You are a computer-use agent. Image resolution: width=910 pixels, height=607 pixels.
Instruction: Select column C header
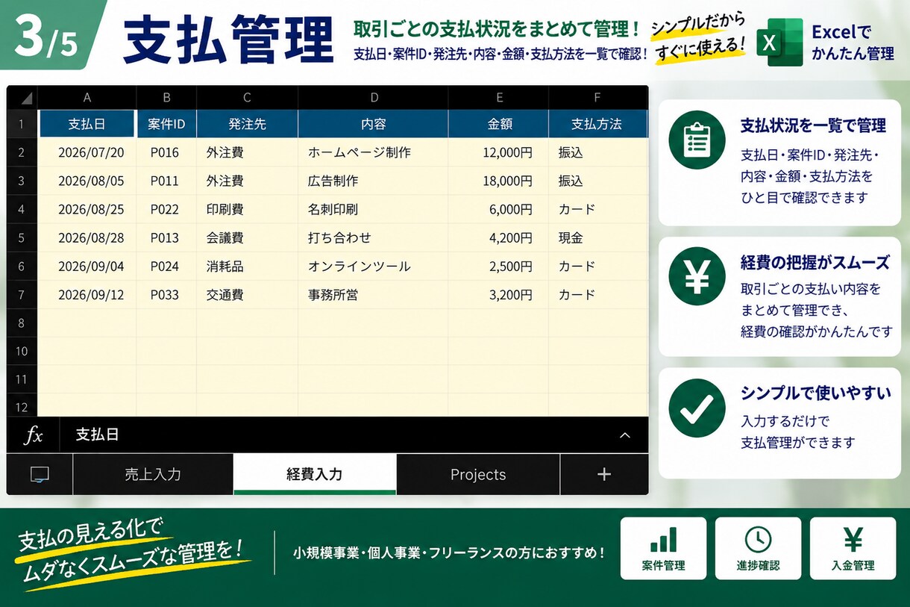[247, 98]
